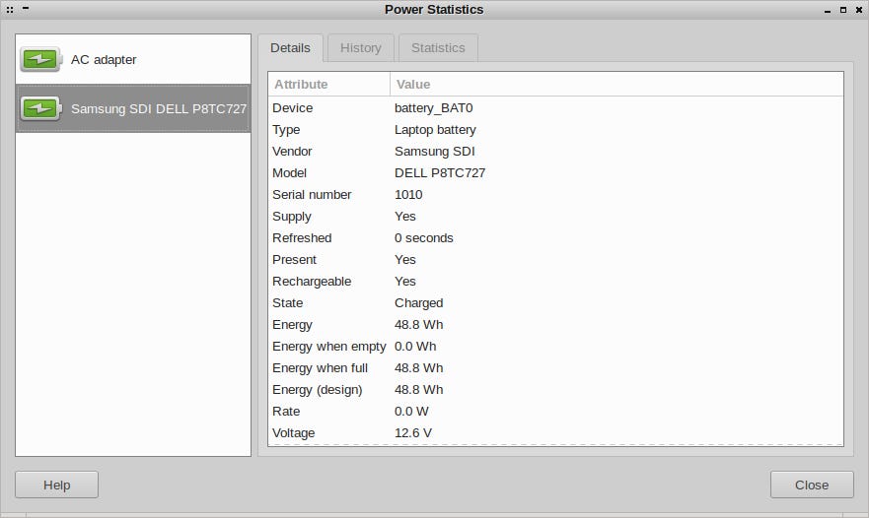This screenshot has height=518, width=869.
Task: Click the Samsung SDI battery icon
Action: [40, 108]
